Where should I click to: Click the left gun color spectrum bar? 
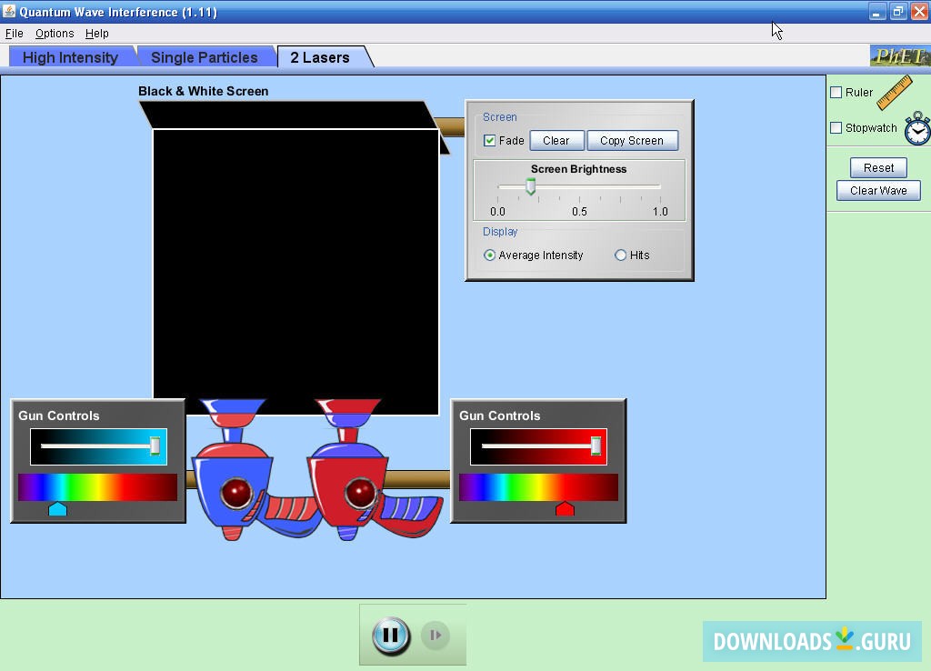point(98,487)
